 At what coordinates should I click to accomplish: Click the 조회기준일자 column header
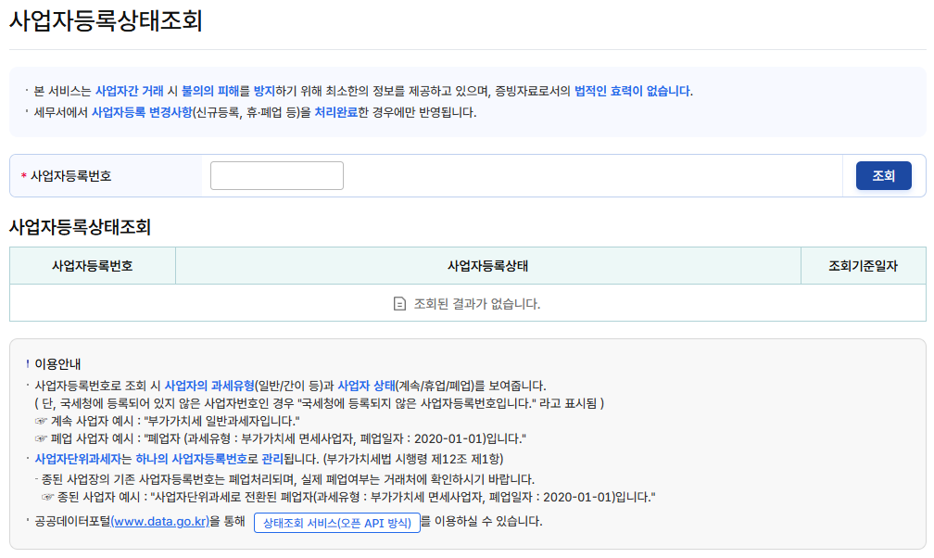pyautogui.click(x=864, y=266)
